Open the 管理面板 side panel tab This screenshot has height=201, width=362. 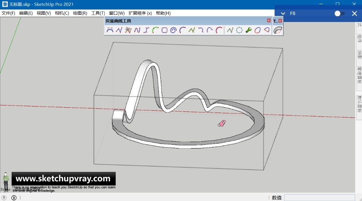pyautogui.click(x=359, y=75)
